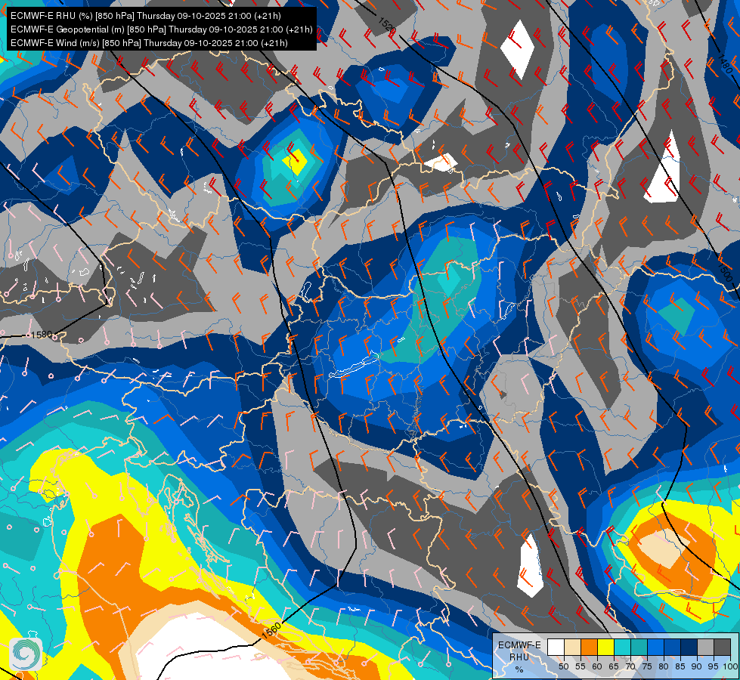Click the ECMWF-E Geopotential (m) title line
This screenshot has height=680, width=740.
click(162, 29)
